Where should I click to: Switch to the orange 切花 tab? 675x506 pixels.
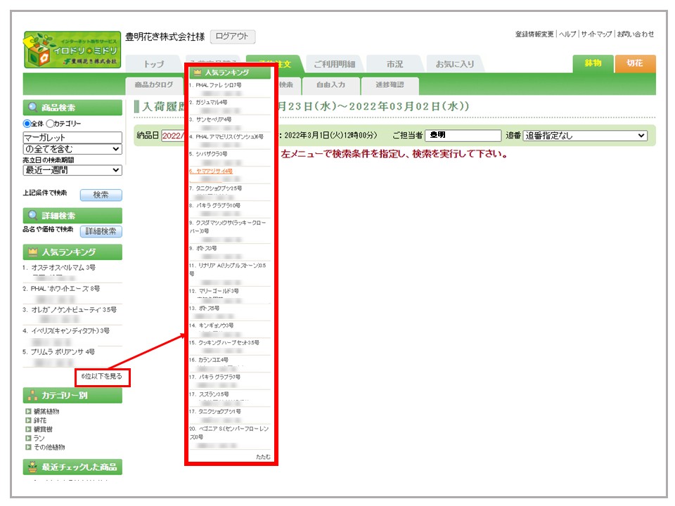tap(634, 63)
